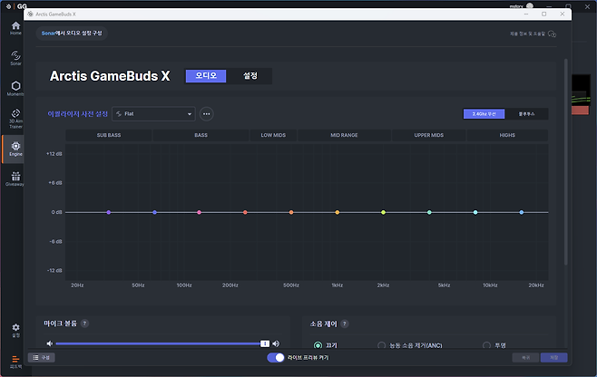The width and height of the screenshot is (597, 377).
Task: Open Sonar from the sidebar
Action: click(x=15, y=58)
